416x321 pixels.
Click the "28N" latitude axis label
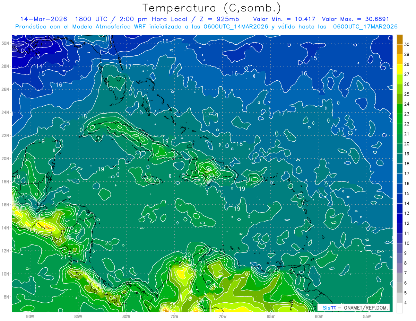coord(5,66)
